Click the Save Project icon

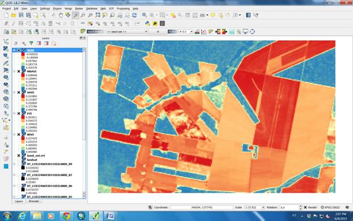tap(21, 15)
